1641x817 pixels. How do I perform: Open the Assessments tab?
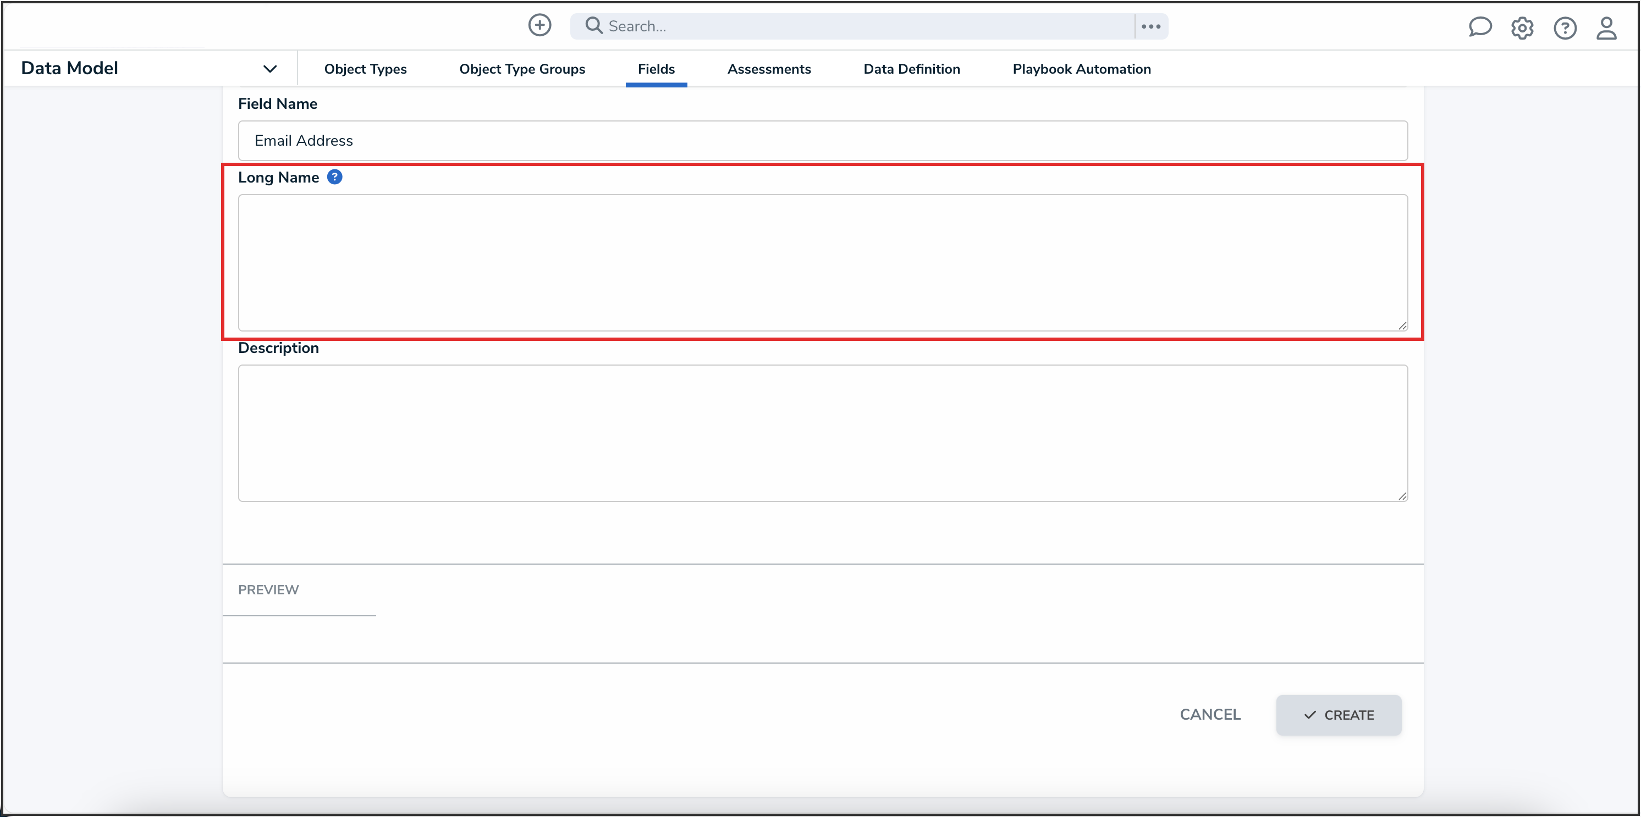769,69
